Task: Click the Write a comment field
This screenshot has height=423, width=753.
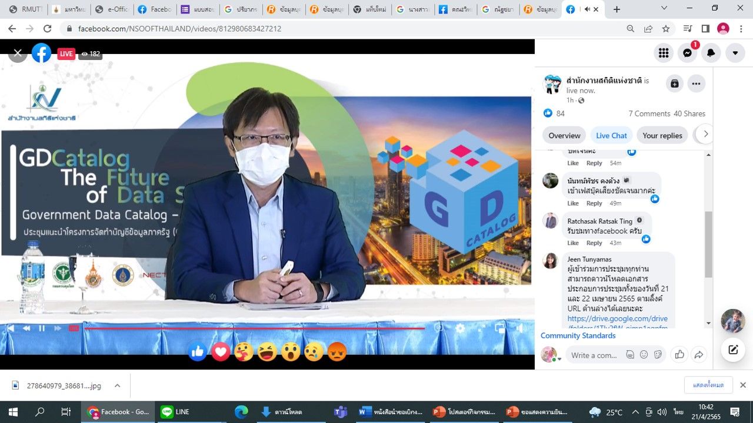Action: 595,355
